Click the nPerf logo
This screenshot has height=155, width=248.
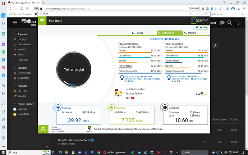(x=199, y=21)
